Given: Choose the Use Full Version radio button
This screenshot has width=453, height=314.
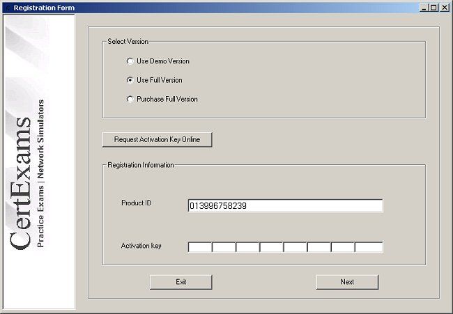Looking at the screenshot, I should (130, 80).
